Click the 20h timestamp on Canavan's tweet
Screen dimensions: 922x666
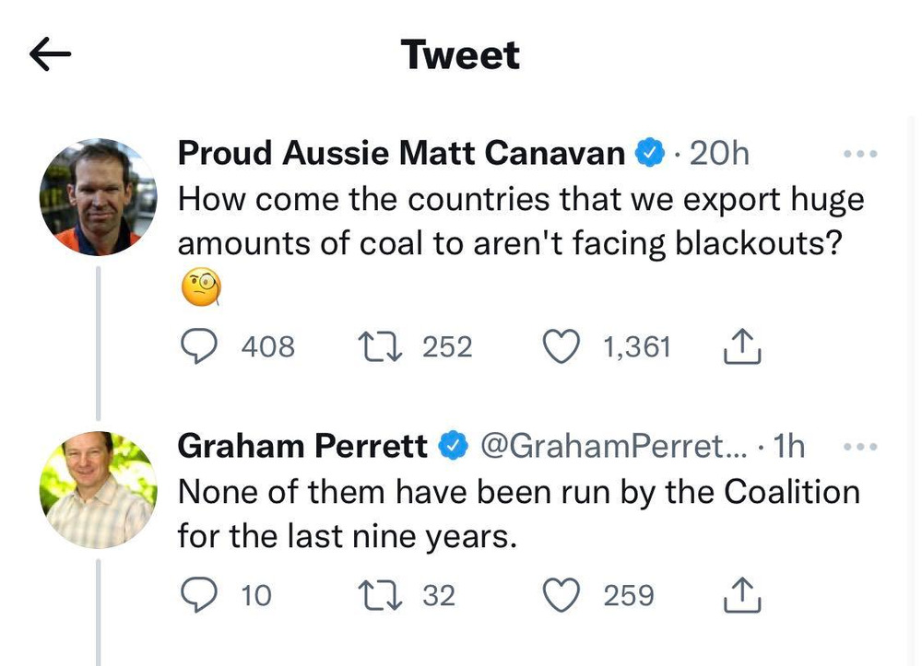719,154
